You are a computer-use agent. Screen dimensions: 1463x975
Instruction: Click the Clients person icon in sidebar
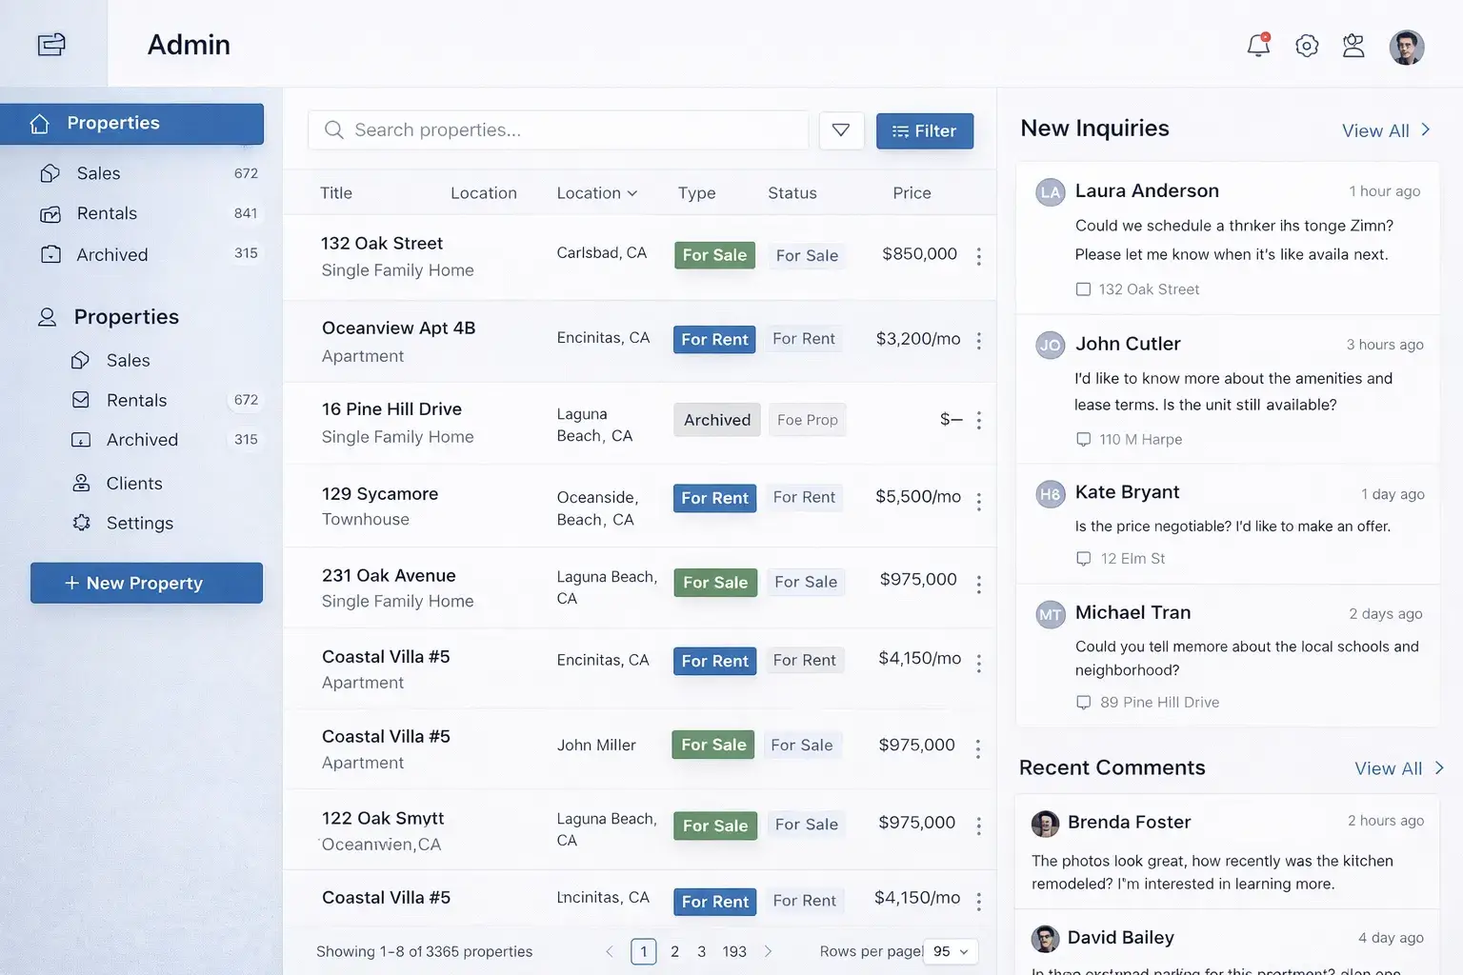pos(83,483)
